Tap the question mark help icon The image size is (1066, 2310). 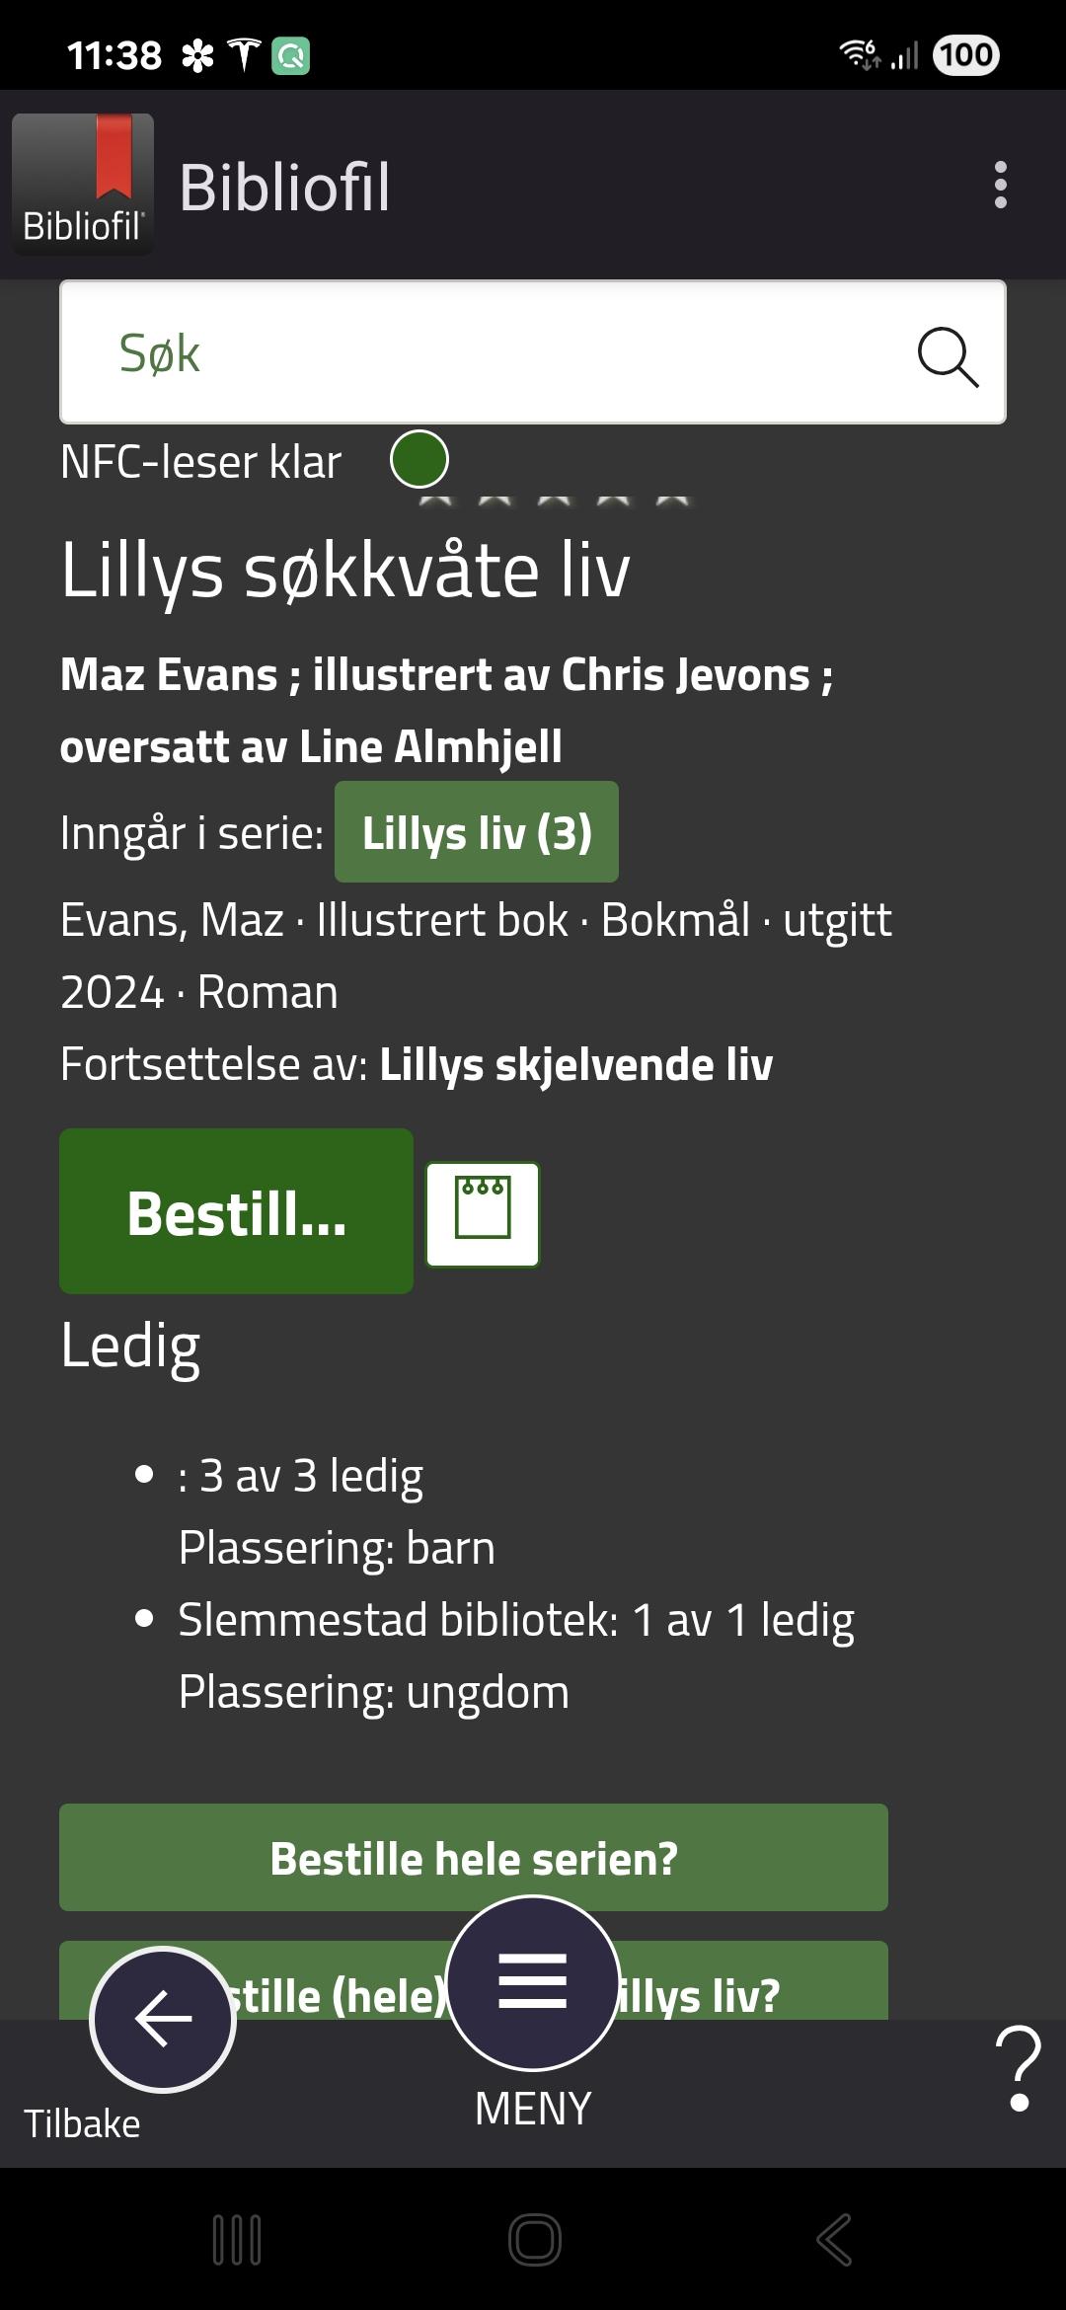pos(1019,2069)
